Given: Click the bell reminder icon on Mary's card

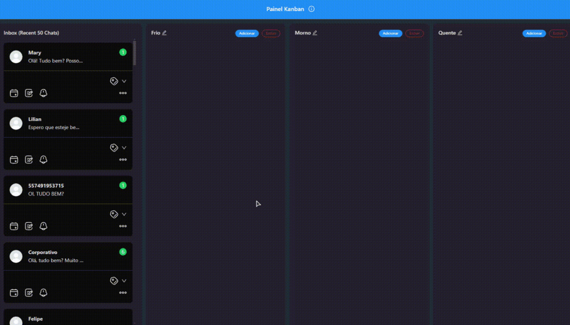Looking at the screenshot, I should pyautogui.click(x=43, y=93).
